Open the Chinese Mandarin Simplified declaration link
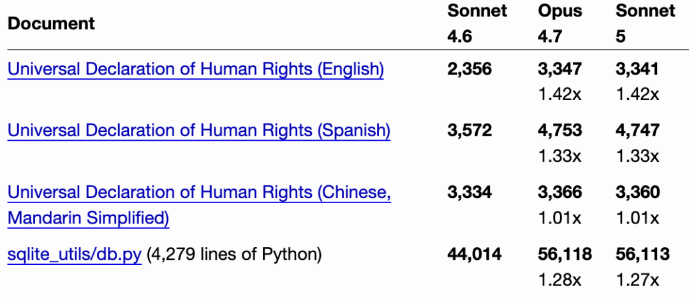The image size is (689, 298). [199, 205]
